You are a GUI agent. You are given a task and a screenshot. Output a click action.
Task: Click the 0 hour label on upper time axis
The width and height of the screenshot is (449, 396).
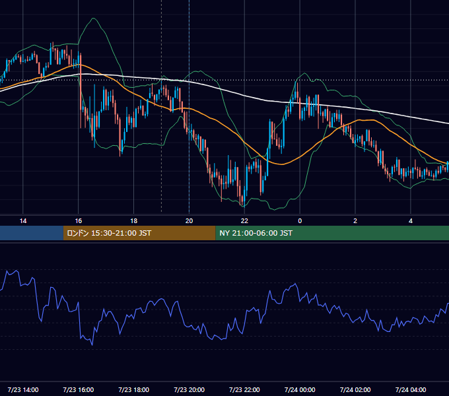(300, 221)
